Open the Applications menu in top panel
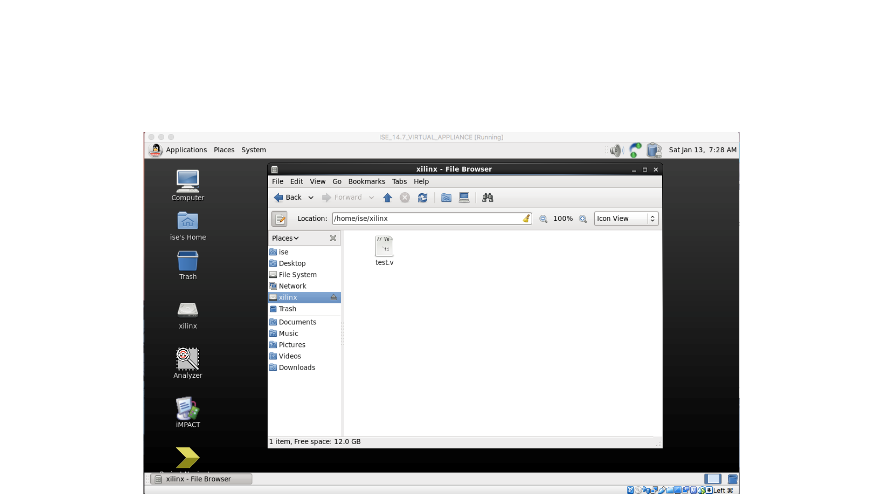Viewport: 883px width, 497px height. point(186,150)
